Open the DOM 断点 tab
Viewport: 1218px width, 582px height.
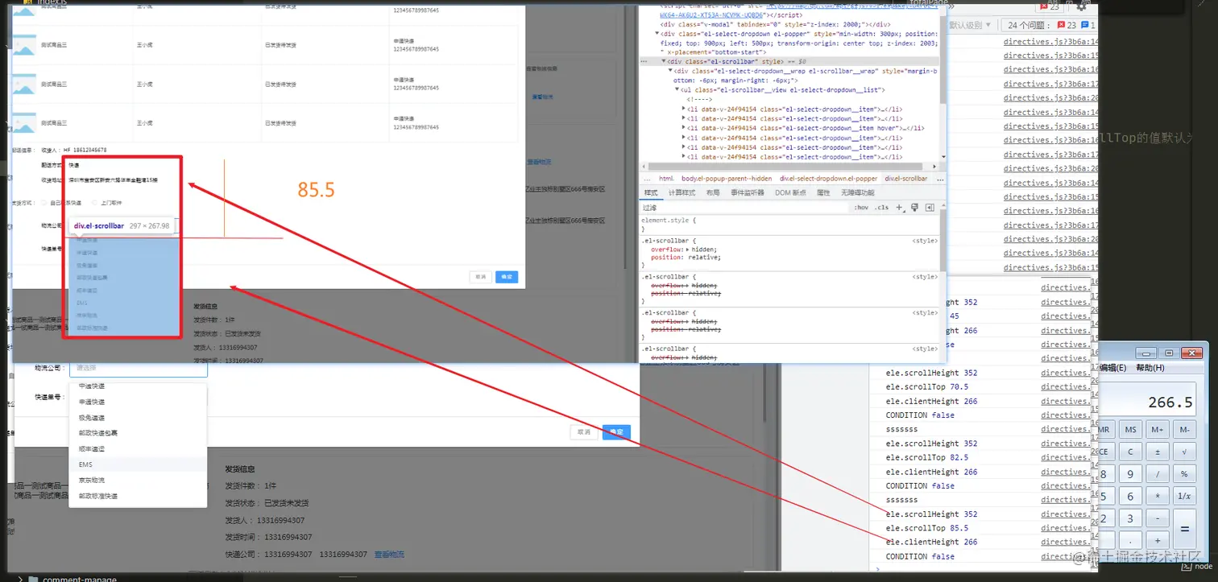point(790,192)
